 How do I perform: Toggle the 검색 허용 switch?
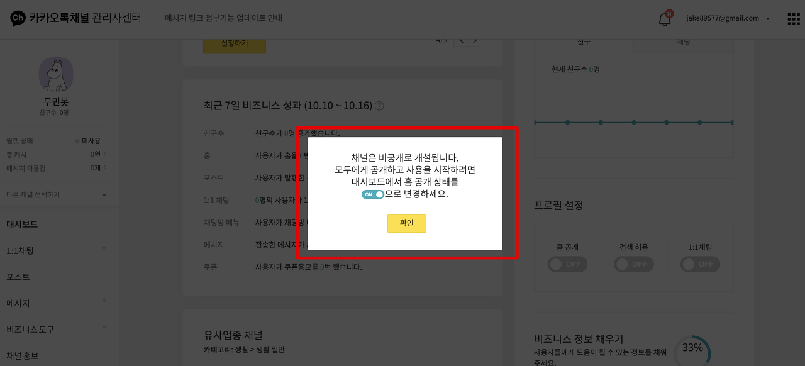634,264
